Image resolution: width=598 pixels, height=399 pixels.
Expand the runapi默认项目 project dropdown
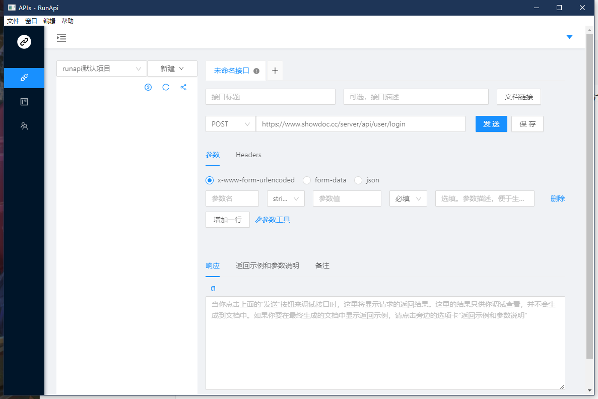click(101, 69)
